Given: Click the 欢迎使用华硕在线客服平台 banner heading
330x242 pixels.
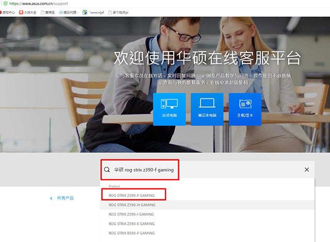Looking at the screenshot, I should [207, 58].
